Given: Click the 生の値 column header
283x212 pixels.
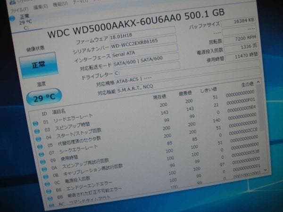Looking at the screenshot, I should (x=247, y=84).
